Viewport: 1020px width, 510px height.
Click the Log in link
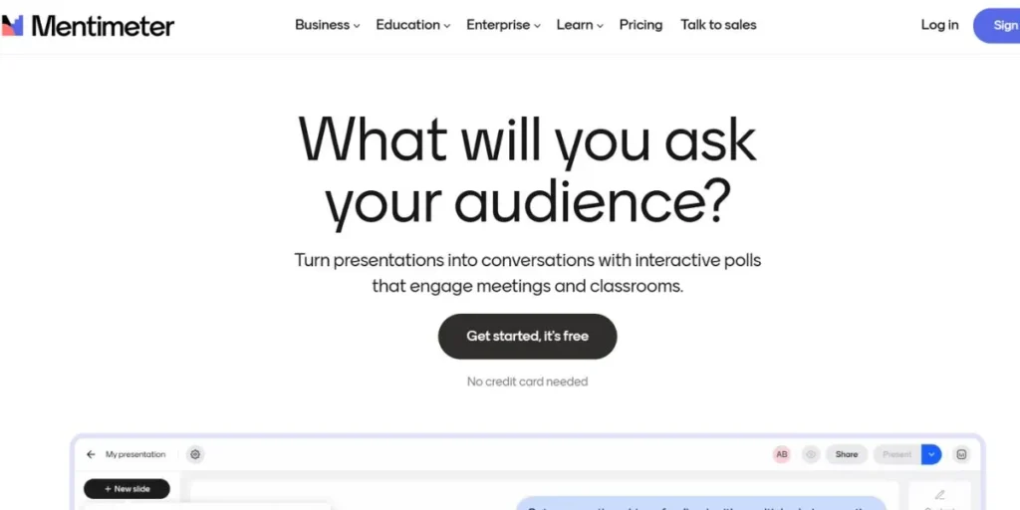click(939, 25)
